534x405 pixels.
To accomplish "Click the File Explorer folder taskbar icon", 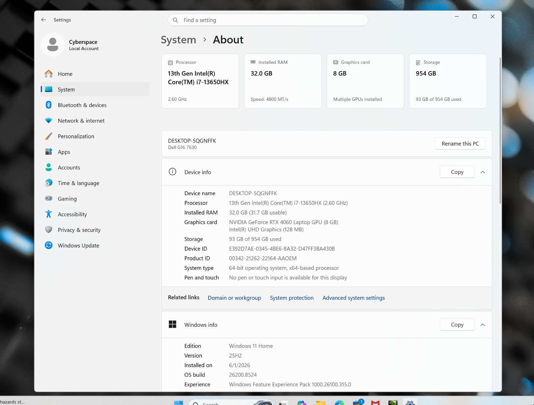I will (321, 403).
